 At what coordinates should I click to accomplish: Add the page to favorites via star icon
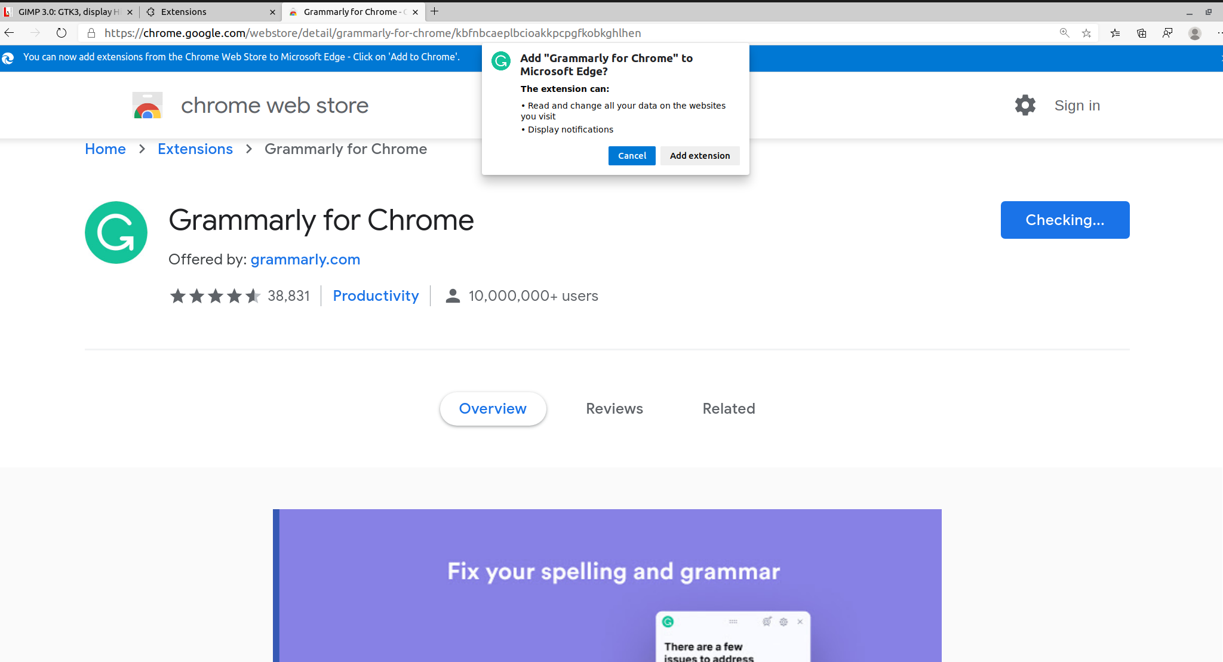[x=1086, y=33]
